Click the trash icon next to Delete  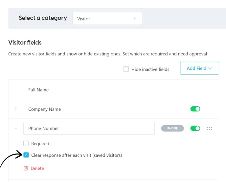[x=26, y=168]
